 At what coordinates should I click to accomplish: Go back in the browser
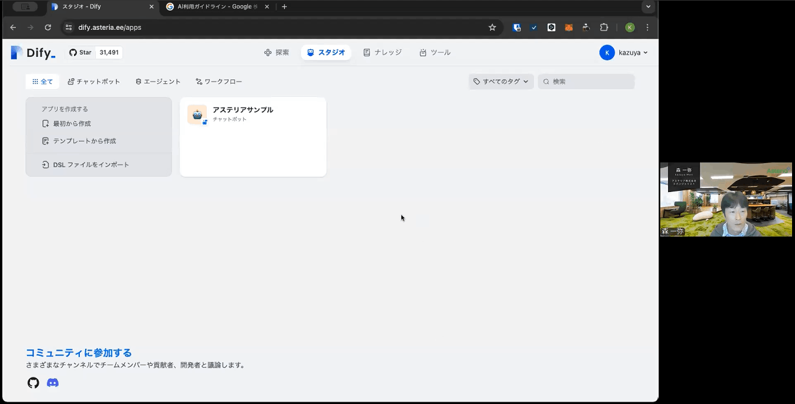point(13,28)
